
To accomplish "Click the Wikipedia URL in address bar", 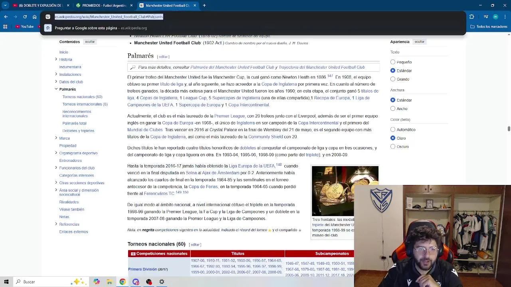I will coord(109,17).
